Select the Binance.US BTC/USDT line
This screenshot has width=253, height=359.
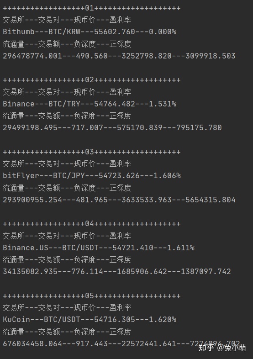tap(99, 248)
